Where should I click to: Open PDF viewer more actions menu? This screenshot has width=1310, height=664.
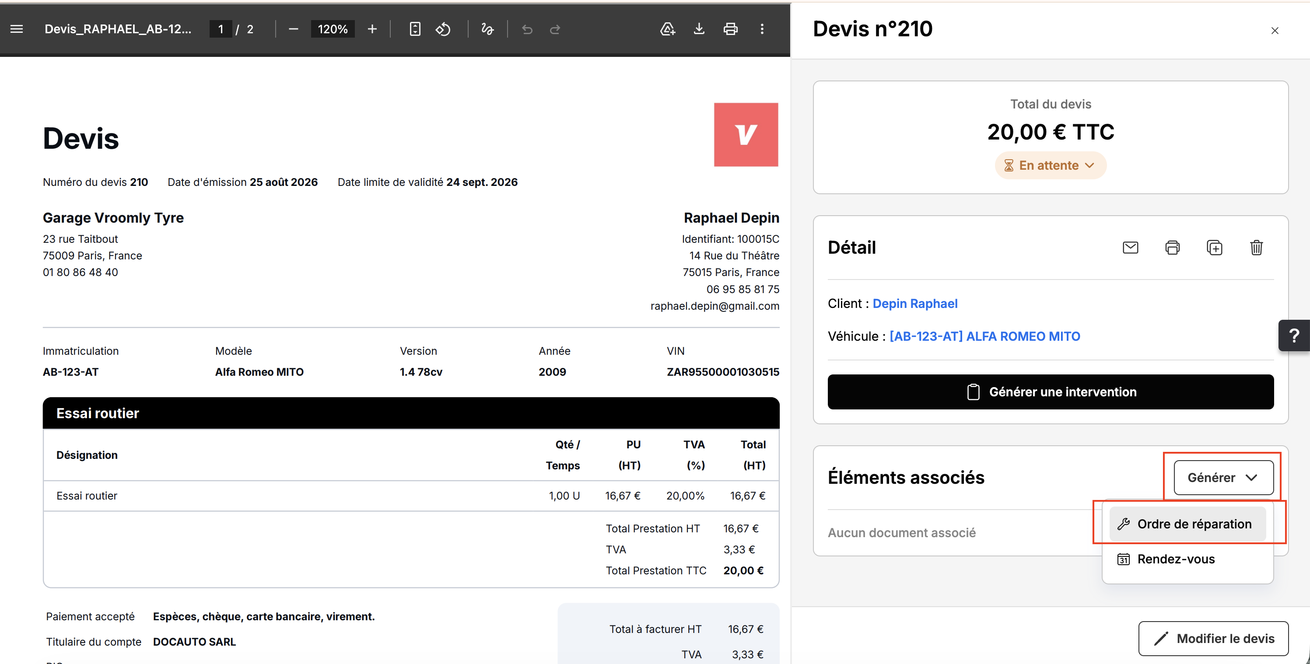click(762, 29)
